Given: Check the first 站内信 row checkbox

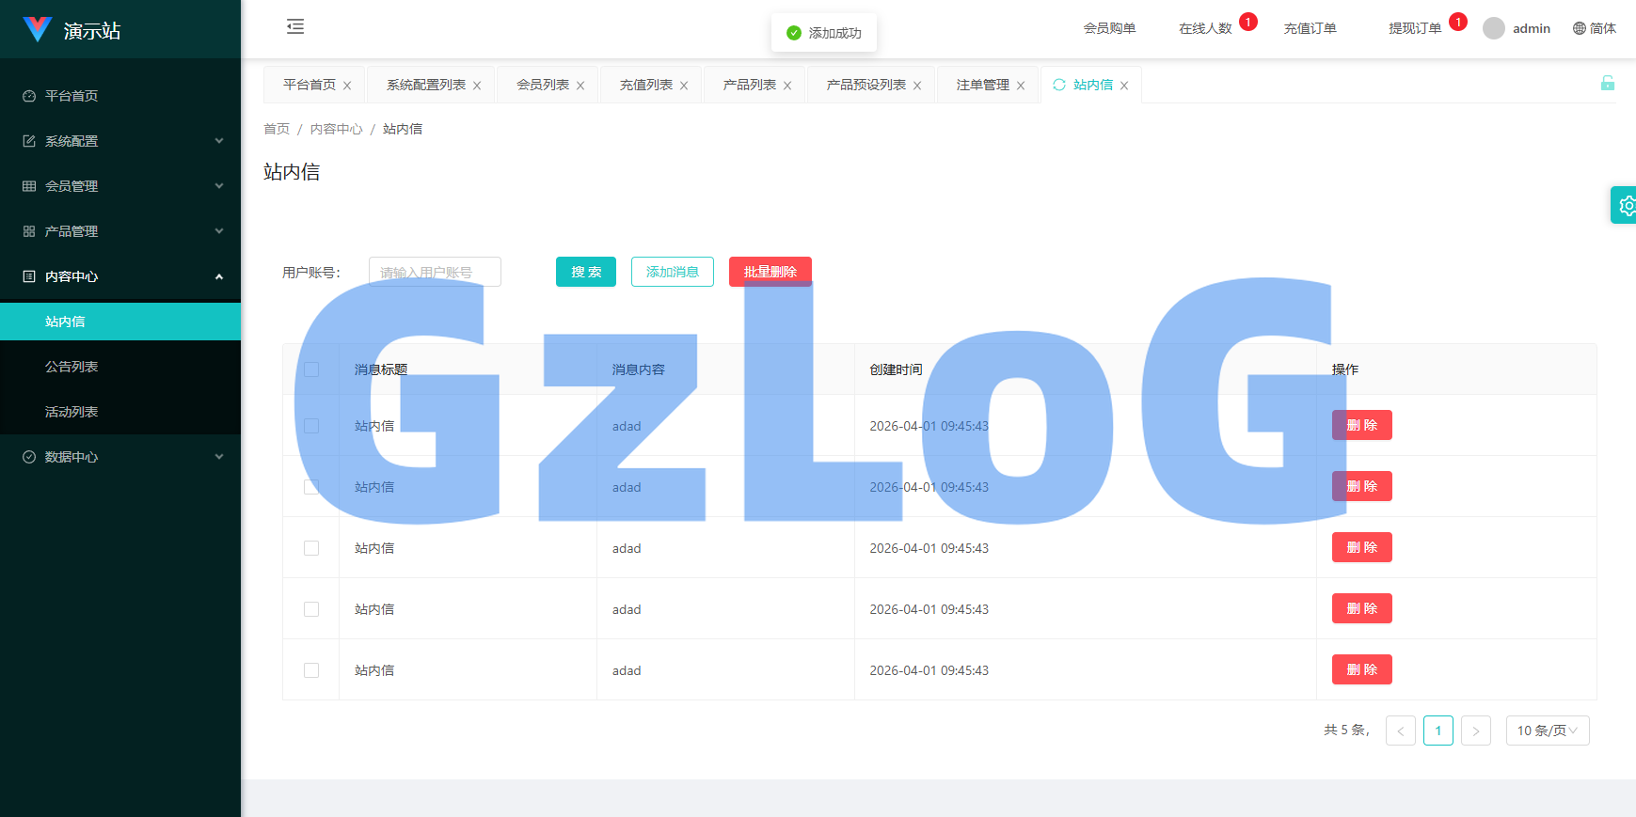Looking at the screenshot, I should click(311, 426).
